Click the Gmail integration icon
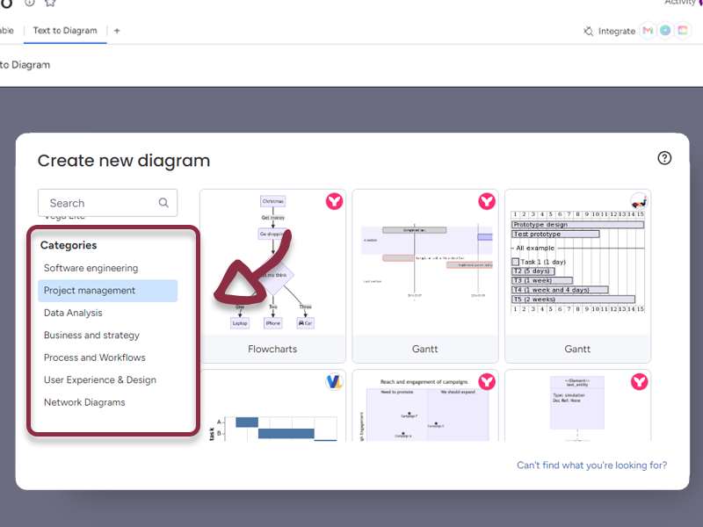Image resolution: width=703 pixels, height=527 pixels. tap(648, 31)
